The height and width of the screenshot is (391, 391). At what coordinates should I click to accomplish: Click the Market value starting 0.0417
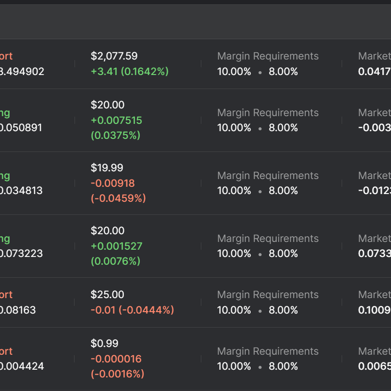click(x=374, y=72)
